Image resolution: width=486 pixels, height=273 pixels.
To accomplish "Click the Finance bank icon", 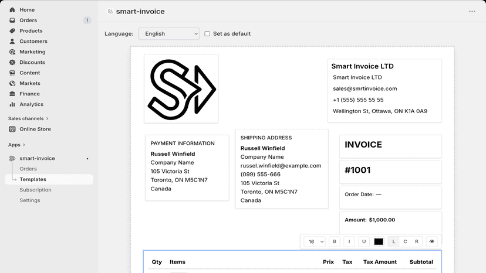I will [x=12, y=94].
